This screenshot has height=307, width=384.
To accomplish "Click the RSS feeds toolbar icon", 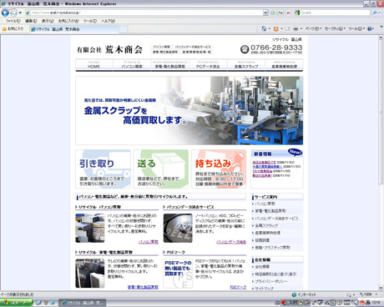I will click(276, 29).
